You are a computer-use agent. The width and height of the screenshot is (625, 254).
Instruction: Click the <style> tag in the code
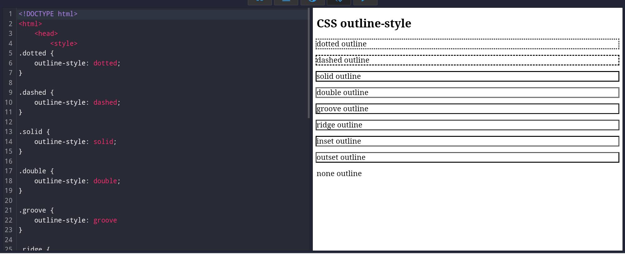click(64, 44)
